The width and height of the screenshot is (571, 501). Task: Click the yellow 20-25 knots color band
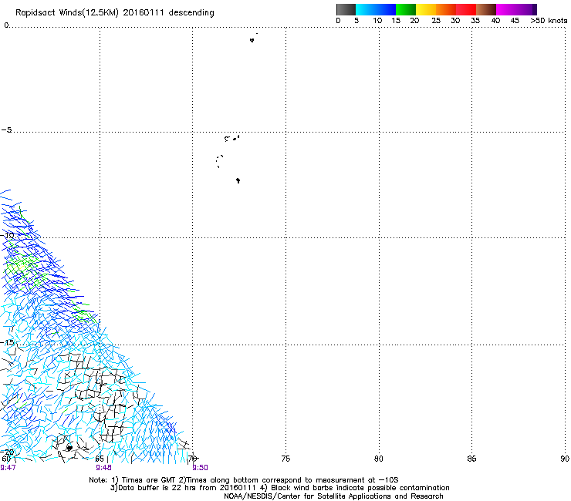click(426, 9)
